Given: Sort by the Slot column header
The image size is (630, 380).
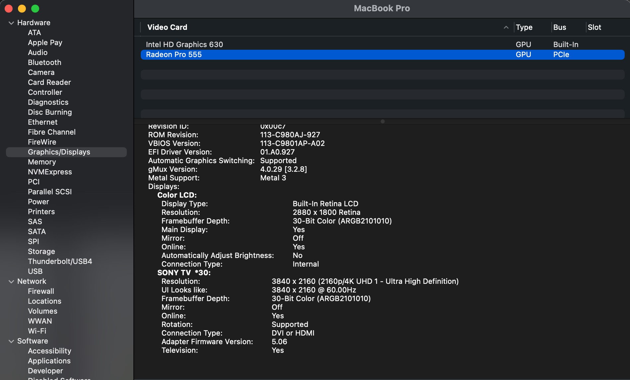Looking at the screenshot, I should pyautogui.click(x=594, y=27).
